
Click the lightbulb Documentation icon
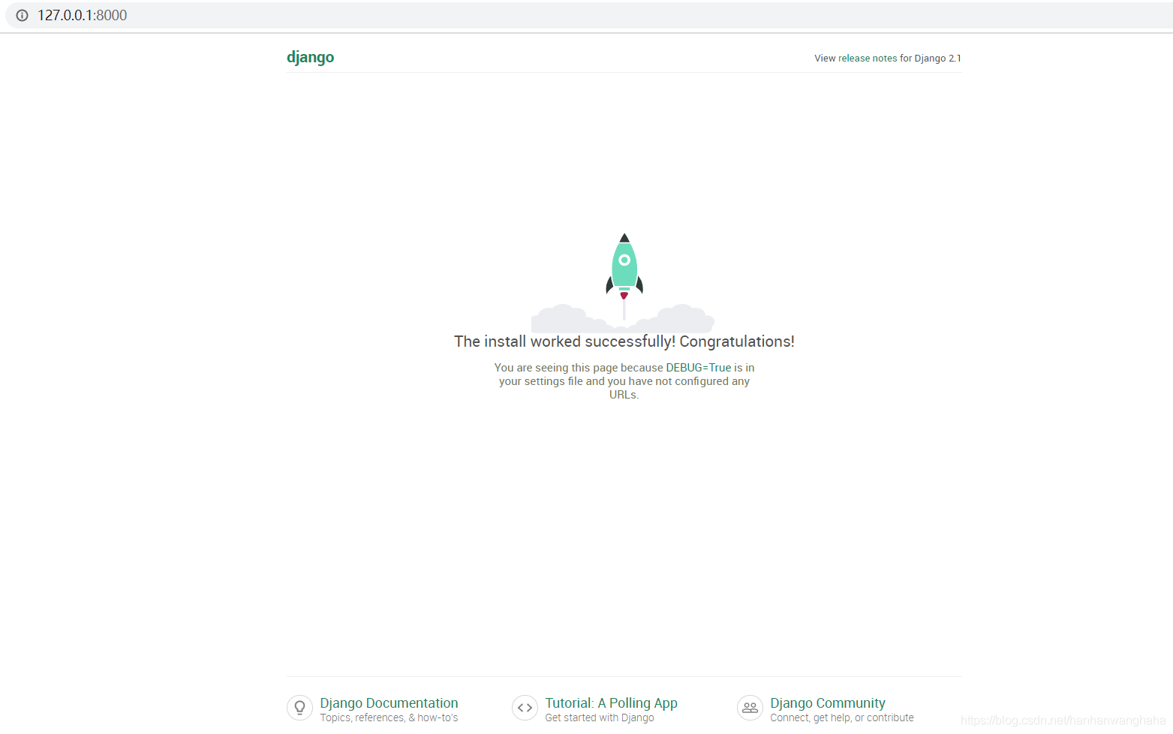[299, 708]
